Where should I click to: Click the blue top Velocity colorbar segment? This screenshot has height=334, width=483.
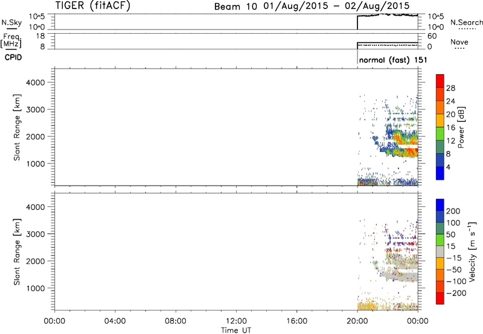click(x=440, y=205)
